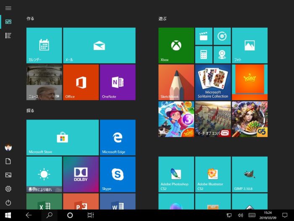Open the Microsoft Store tile
The width and height of the screenshot is (294, 221).
click(63, 137)
